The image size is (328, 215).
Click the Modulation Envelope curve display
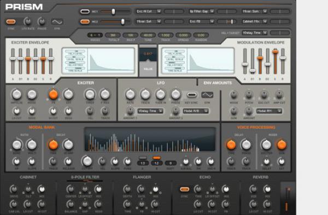[210, 60]
